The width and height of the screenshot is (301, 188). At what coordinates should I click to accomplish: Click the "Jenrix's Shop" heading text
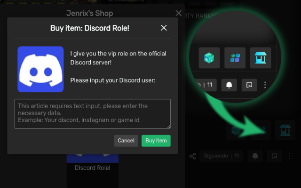[90, 13]
